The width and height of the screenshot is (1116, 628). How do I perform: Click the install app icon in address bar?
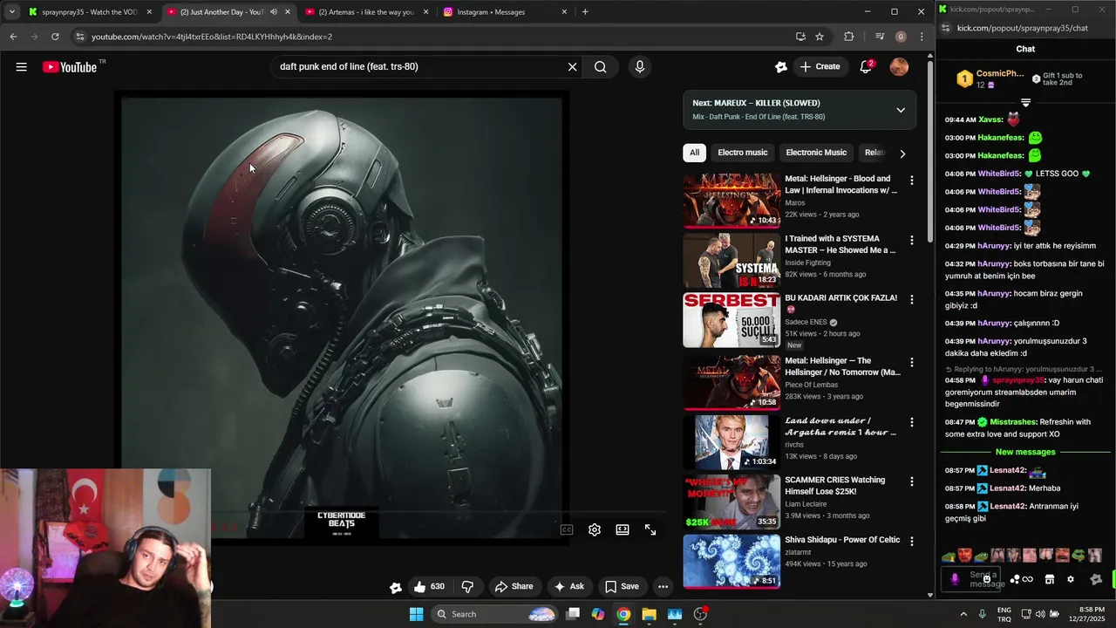click(x=800, y=37)
